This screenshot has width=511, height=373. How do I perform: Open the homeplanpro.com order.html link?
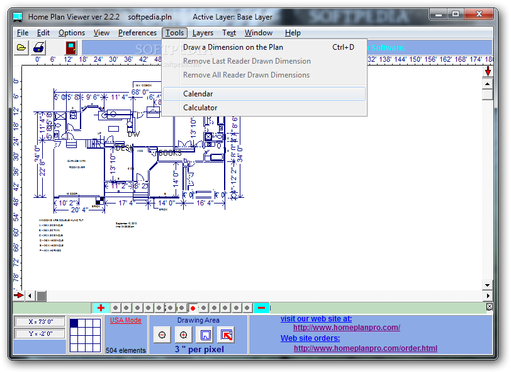click(366, 348)
